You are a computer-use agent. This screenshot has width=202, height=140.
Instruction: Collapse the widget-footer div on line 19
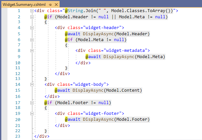pos(32,114)
